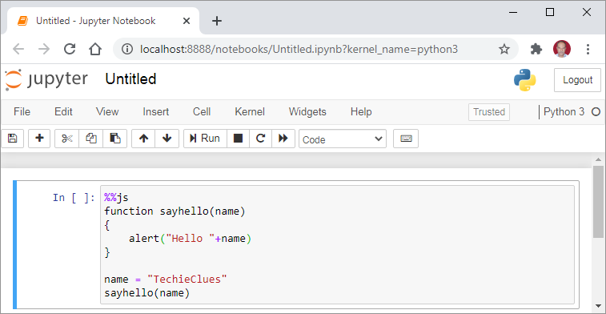Run the selected cell
606x314 pixels.
205,139
